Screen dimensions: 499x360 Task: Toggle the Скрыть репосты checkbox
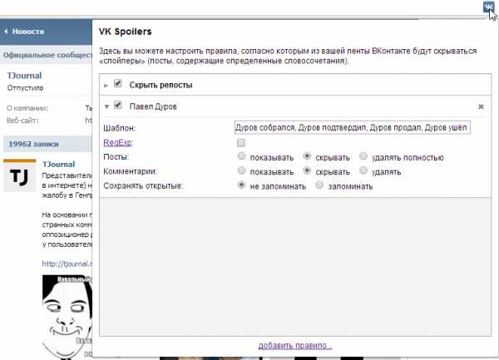tap(118, 84)
